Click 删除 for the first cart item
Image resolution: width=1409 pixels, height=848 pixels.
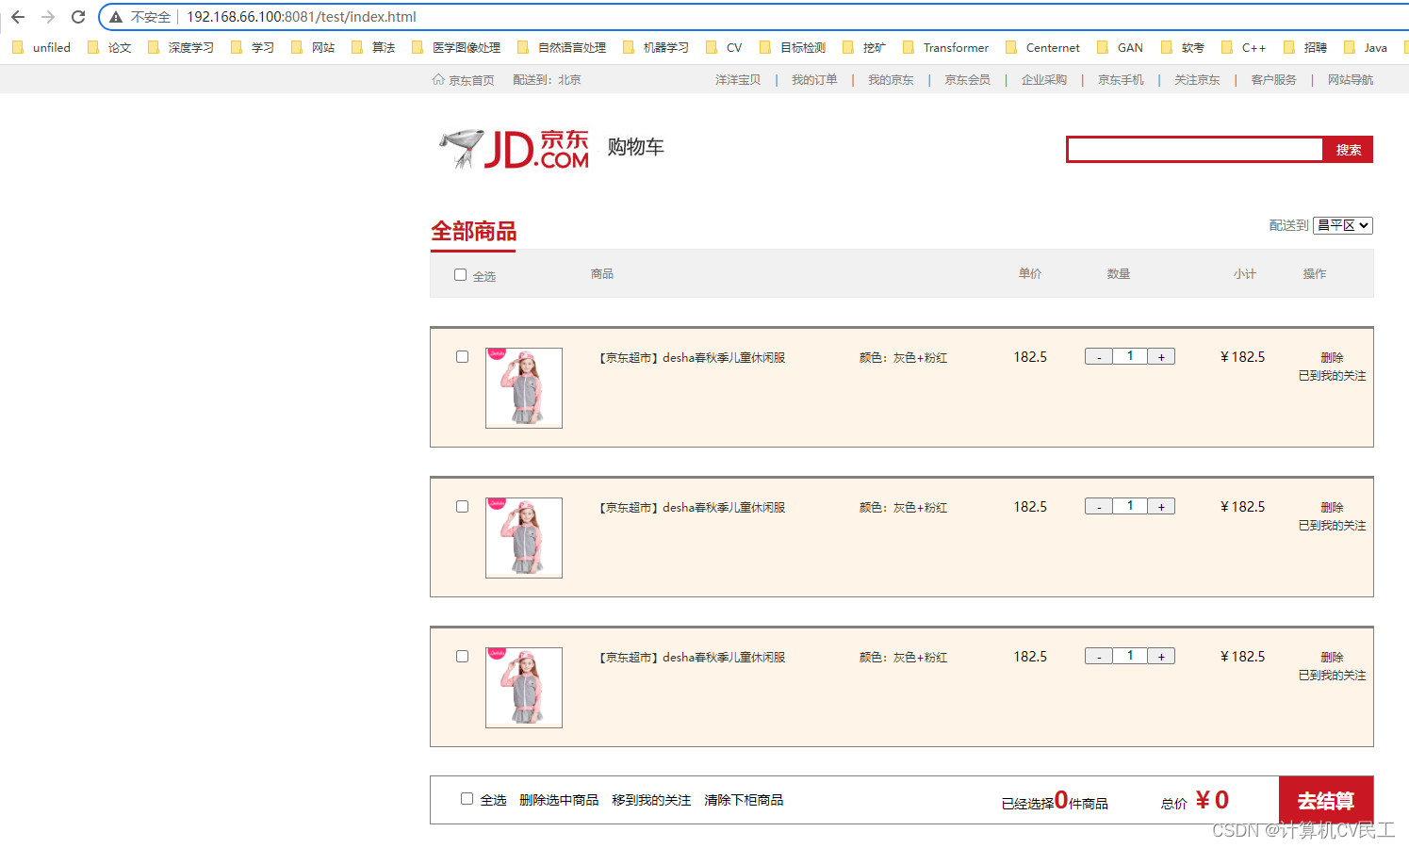coord(1332,358)
